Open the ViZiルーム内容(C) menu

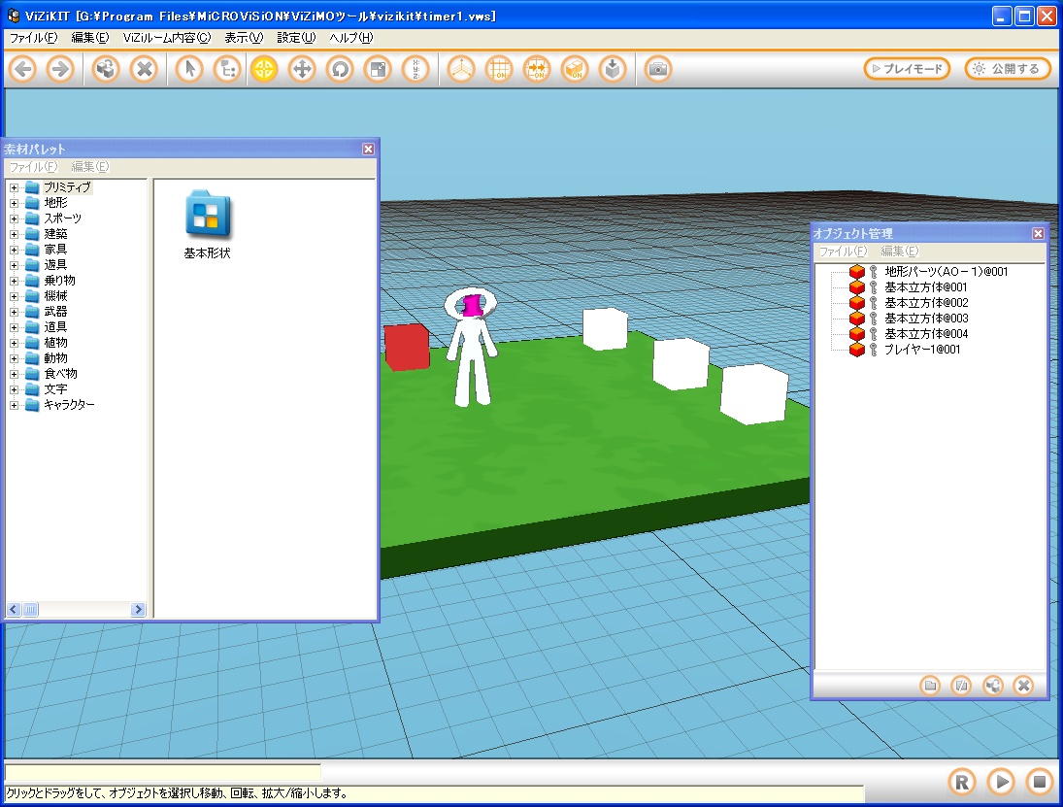[x=166, y=38]
